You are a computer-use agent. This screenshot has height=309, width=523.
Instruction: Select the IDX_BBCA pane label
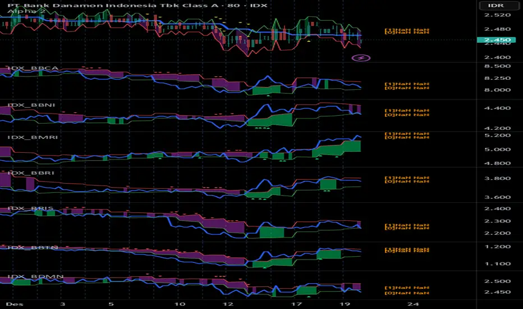coord(33,68)
